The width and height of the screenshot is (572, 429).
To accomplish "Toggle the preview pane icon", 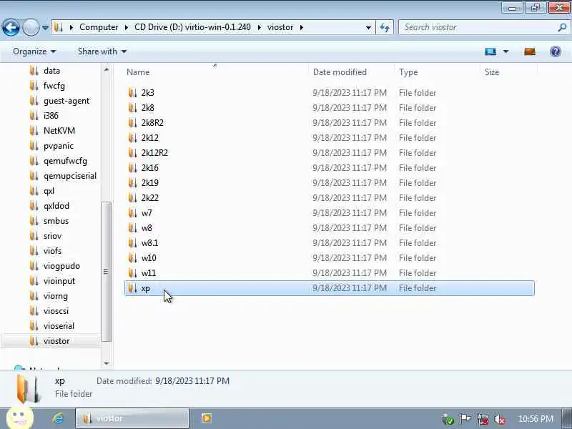I will click(530, 51).
